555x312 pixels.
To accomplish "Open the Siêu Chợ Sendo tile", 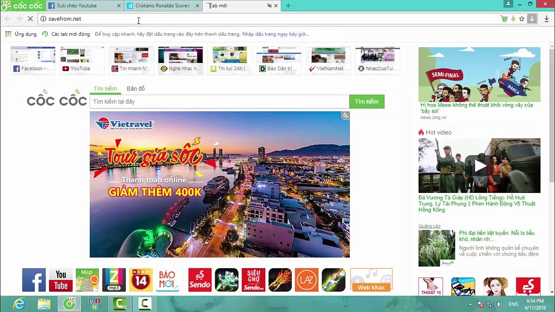I will click(253, 280).
